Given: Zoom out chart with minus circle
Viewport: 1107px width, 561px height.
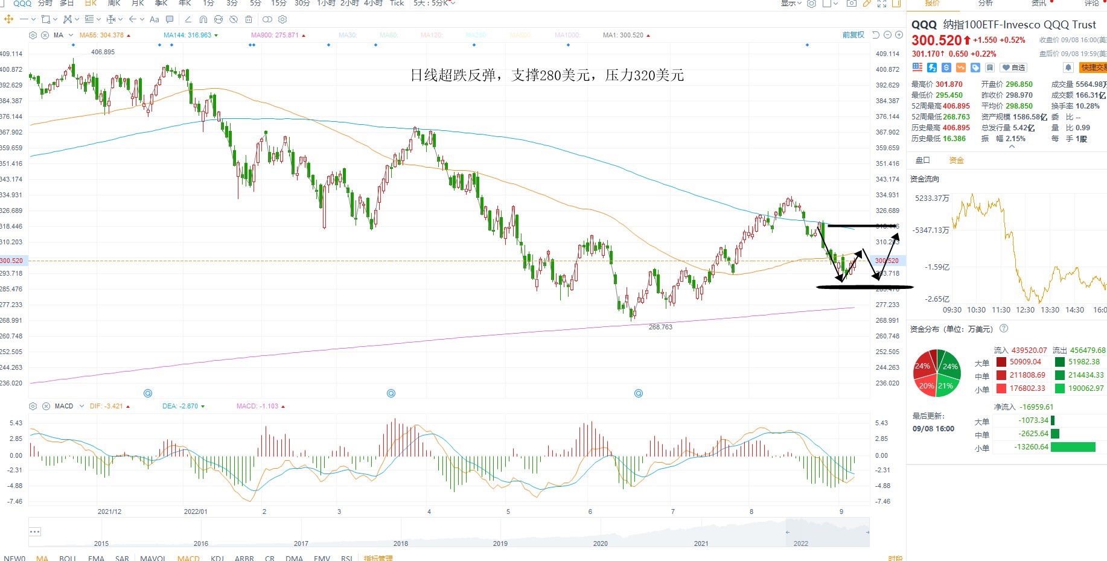Looking at the screenshot, I should (x=887, y=35).
